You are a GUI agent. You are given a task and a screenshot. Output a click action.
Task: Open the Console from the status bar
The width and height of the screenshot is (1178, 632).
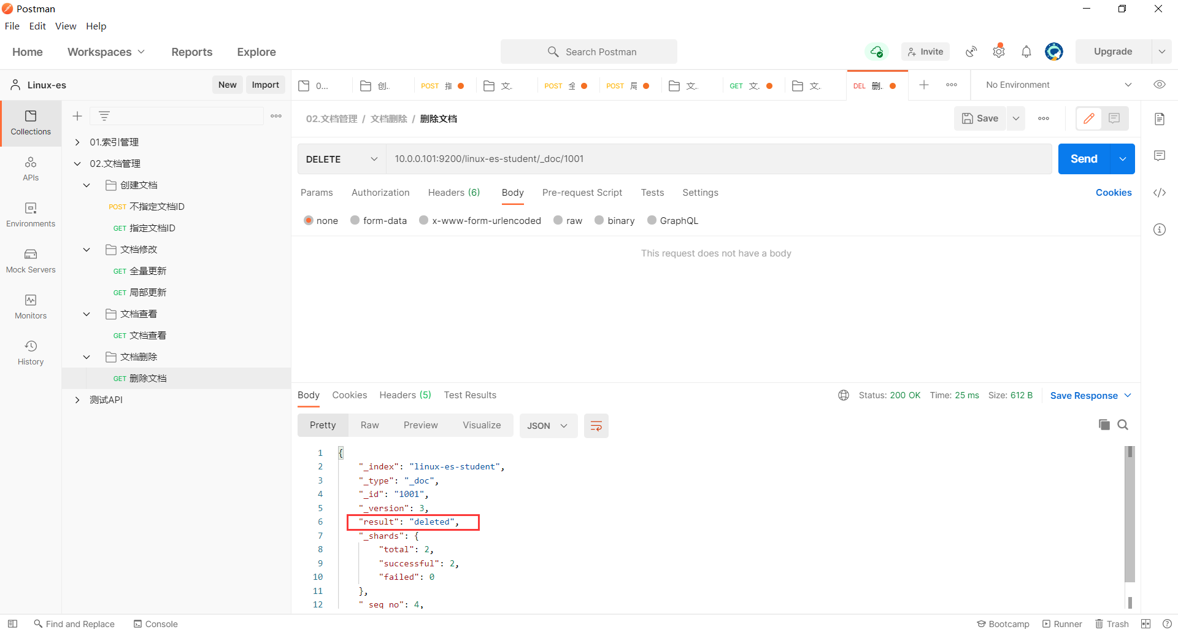156,624
